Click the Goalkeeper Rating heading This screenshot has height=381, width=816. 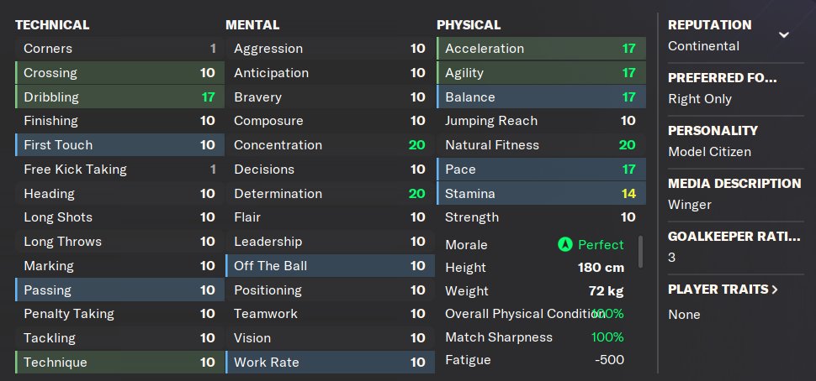point(734,237)
